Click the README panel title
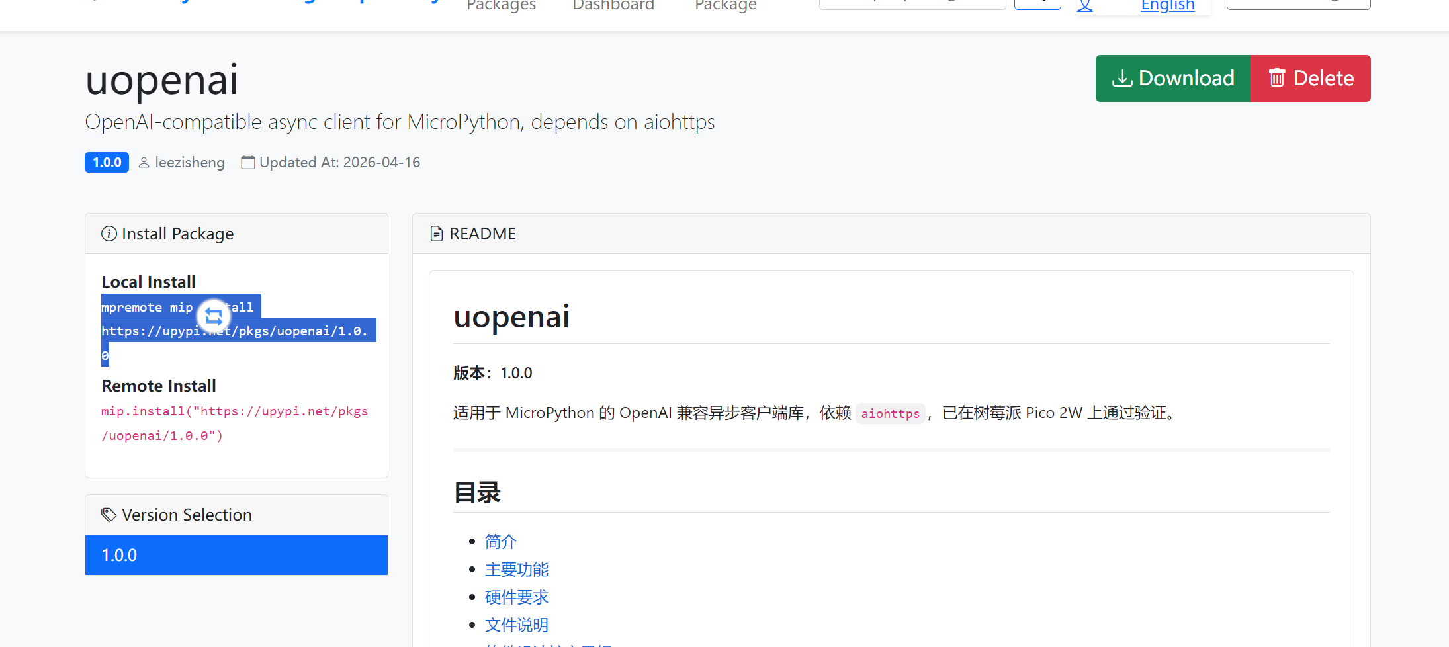 pyautogui.click(x=483, y=234)
